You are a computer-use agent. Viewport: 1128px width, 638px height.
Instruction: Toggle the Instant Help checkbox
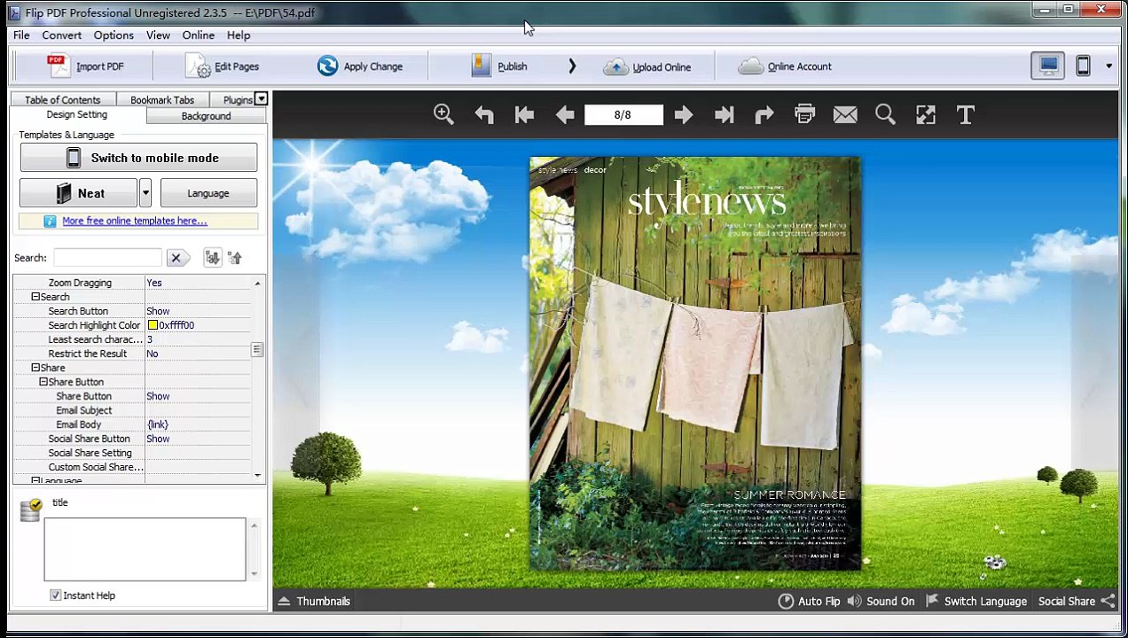pyautogui.click(x=56, y=595)
